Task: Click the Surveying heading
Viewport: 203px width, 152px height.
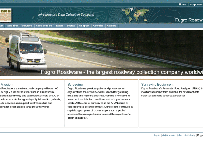Action: [x=75, y=85]
